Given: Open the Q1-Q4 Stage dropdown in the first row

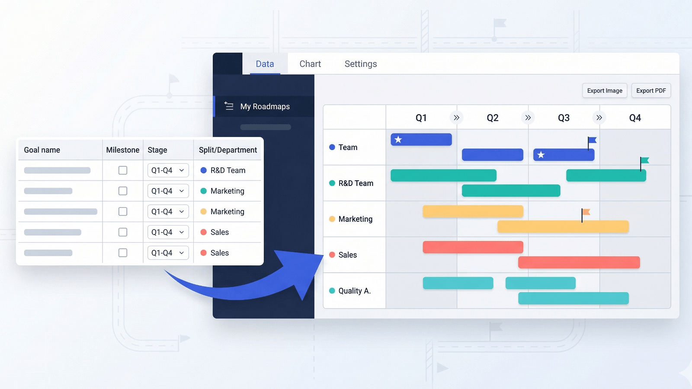Looking at the screenshot, I should tap(168, 170).
